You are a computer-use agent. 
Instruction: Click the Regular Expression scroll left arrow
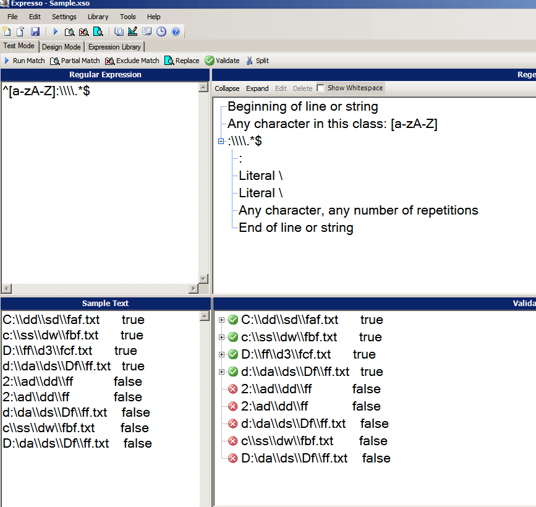[7, 289]
